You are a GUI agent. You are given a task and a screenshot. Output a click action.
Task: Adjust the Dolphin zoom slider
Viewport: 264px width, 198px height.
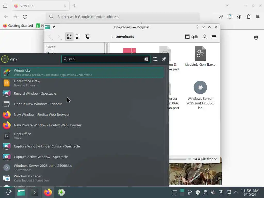pyautogui.click(x=179, y=159)
